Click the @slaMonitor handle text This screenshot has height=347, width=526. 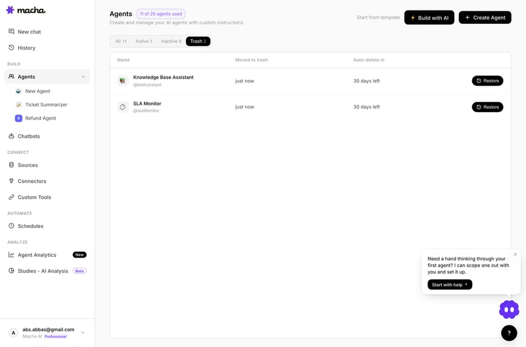point(146,110)
